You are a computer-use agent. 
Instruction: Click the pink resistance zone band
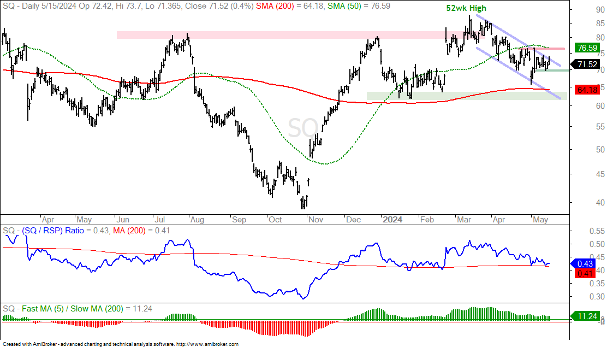click(x=300, y=35)
